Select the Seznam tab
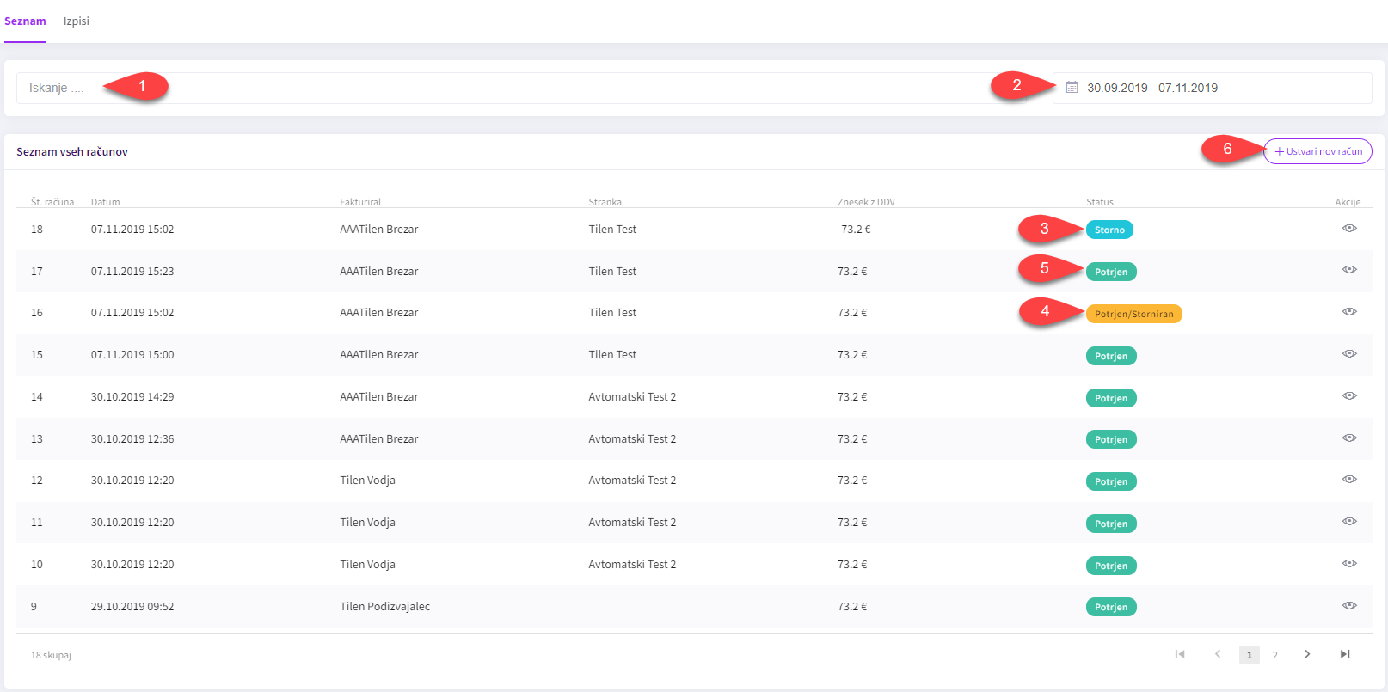 point(25,21)
